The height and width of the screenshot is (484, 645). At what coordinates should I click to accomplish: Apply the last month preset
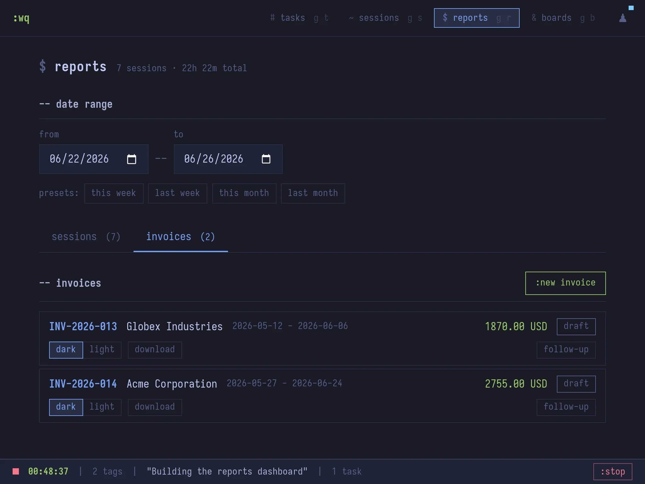[313, 193]
